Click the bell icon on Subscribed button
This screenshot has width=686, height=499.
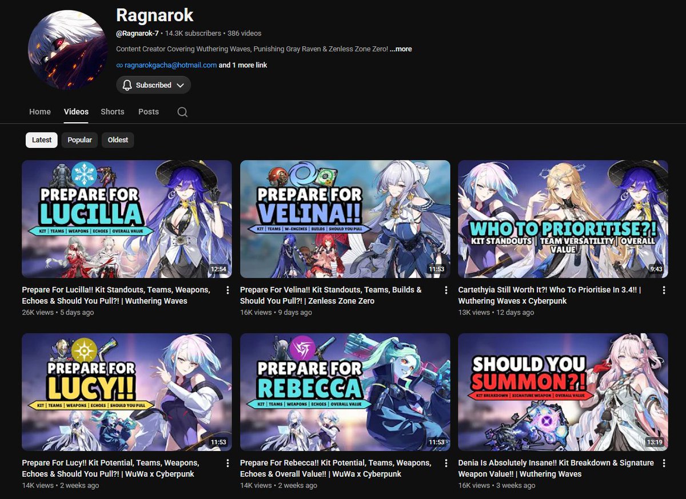[127, 85]
